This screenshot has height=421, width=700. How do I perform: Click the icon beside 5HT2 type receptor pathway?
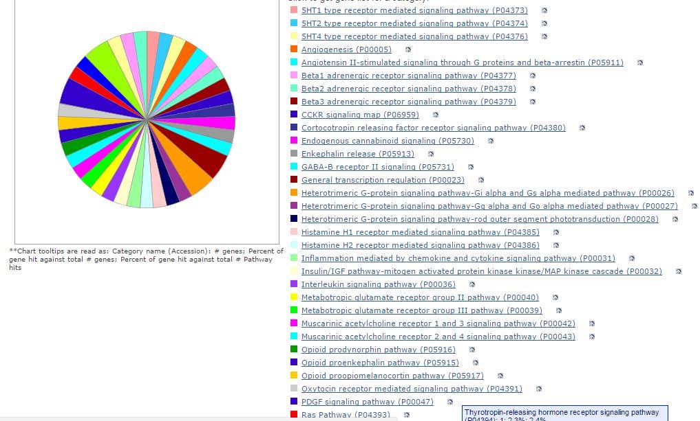click(x=544, y=23)
